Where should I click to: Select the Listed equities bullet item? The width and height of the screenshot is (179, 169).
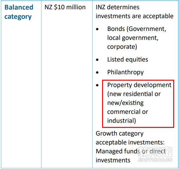pyautogui.click(x=128, y=59)
